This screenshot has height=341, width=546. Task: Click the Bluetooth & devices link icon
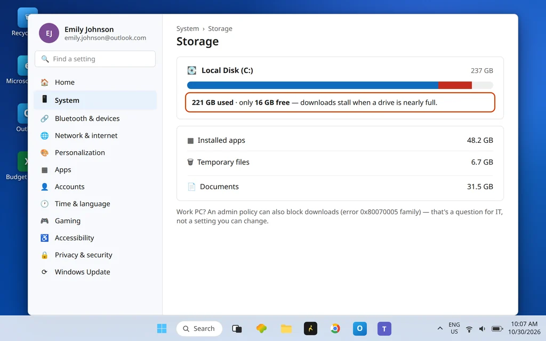pyautogui.click(x=45, y=118)
